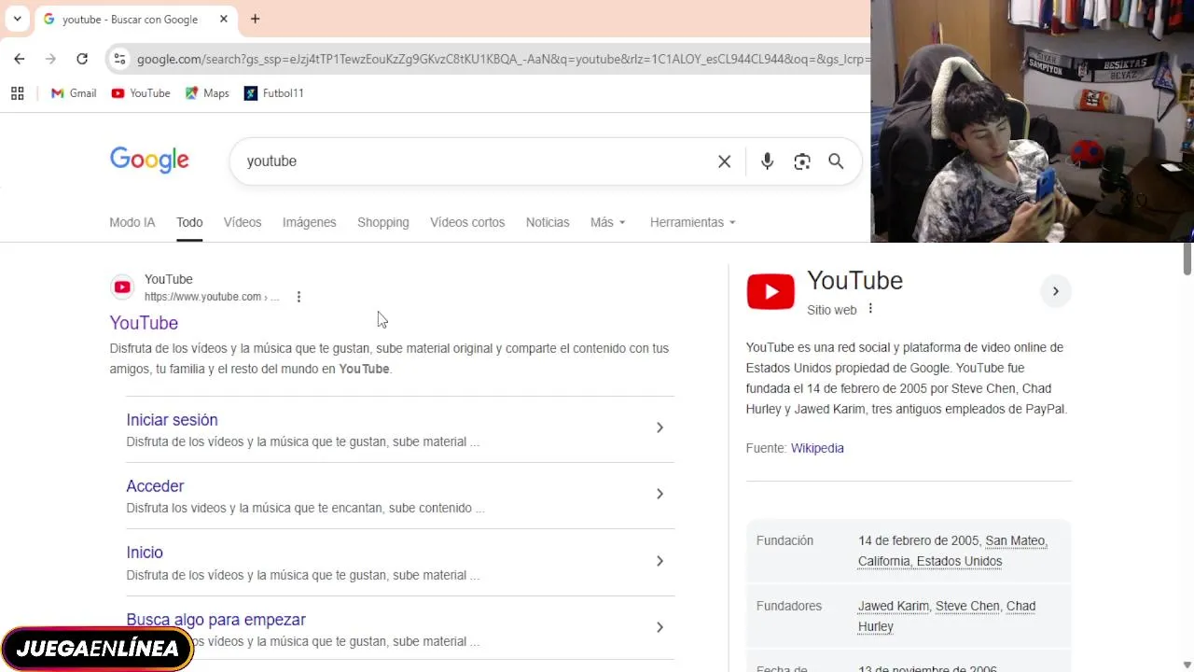1194x672 pixels.
Task: Click the California, Estados Unidos link
Action: coord(930,561)
